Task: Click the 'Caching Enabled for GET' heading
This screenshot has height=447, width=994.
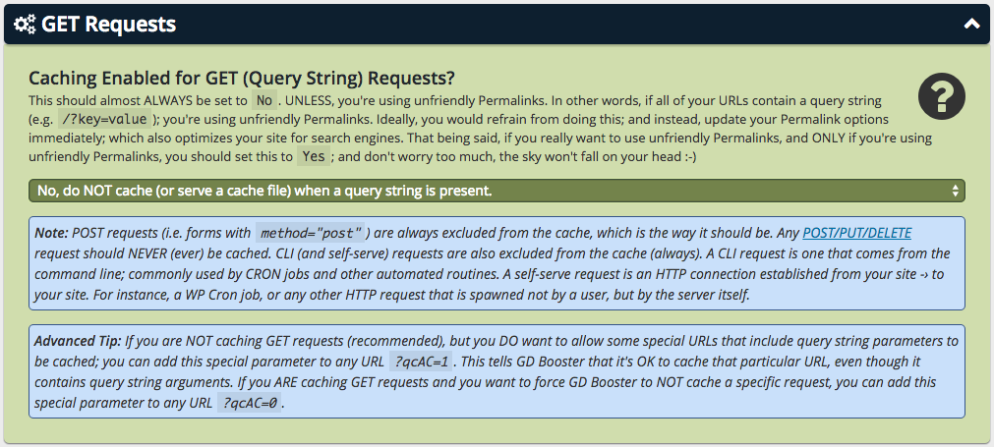Action: 242,78
